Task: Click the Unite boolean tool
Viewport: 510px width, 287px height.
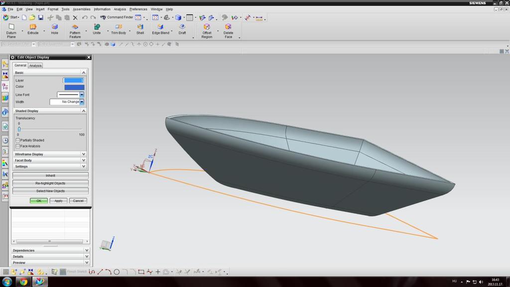Action: pos(97,29)
